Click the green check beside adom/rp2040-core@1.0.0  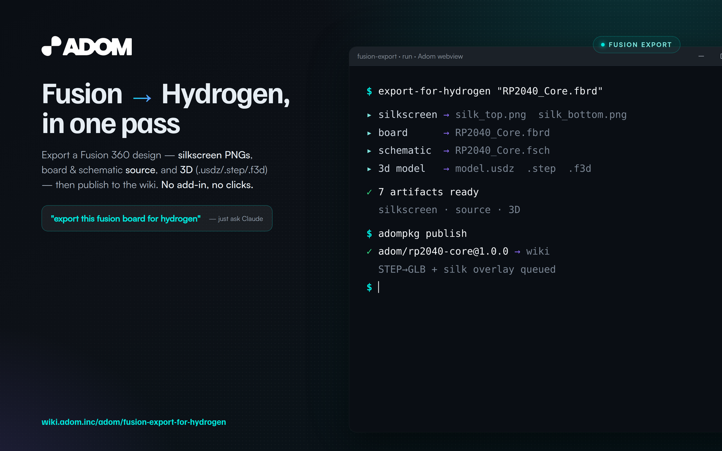click(x=369, y=251)
